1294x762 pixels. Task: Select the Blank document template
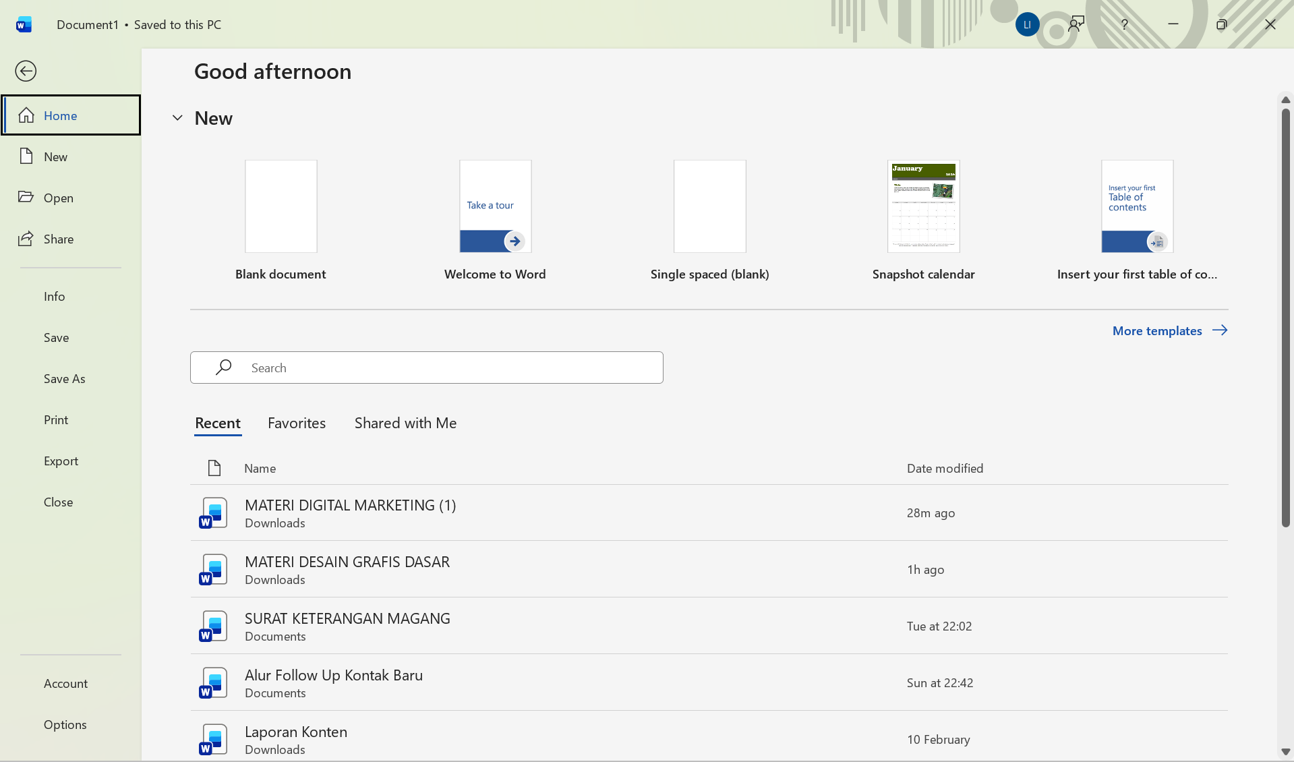click(281, 206)
